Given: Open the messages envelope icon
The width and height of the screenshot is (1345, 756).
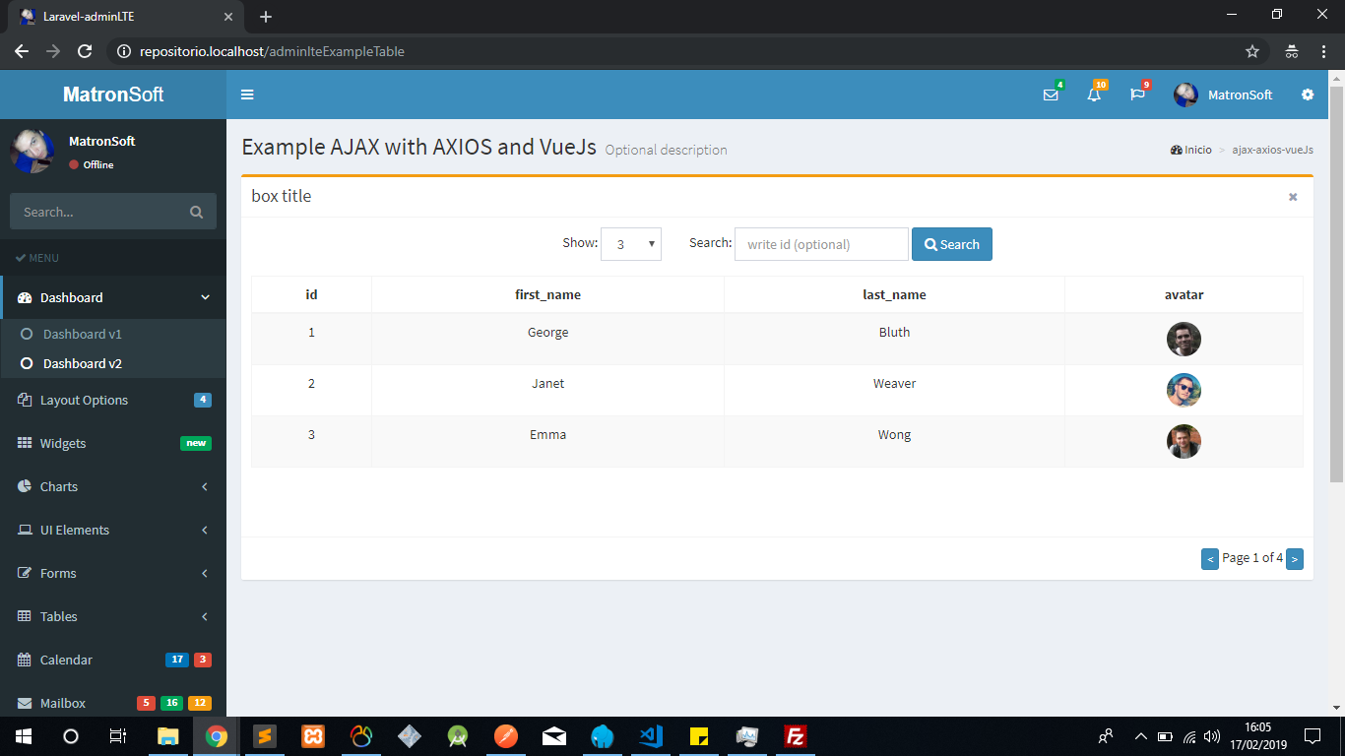Looking at the screenshot, I should (1051, 94).
